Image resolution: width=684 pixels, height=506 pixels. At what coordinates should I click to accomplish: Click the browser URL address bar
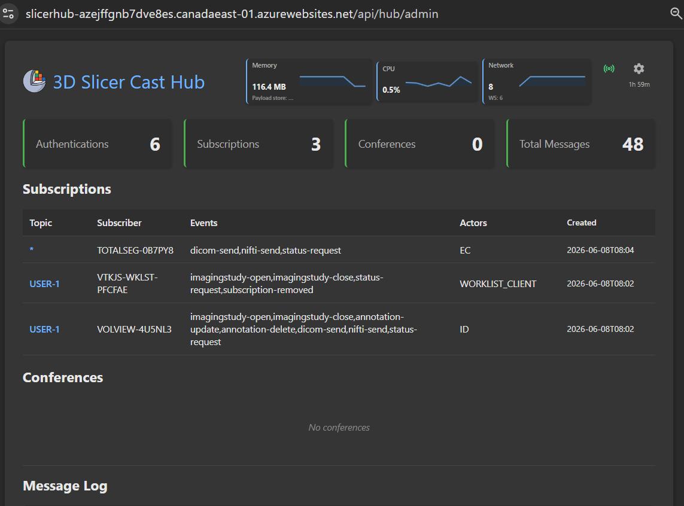(x=232, y=14)
